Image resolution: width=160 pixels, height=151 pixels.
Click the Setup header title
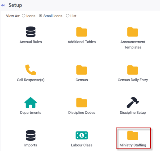[x=15, y=5]
